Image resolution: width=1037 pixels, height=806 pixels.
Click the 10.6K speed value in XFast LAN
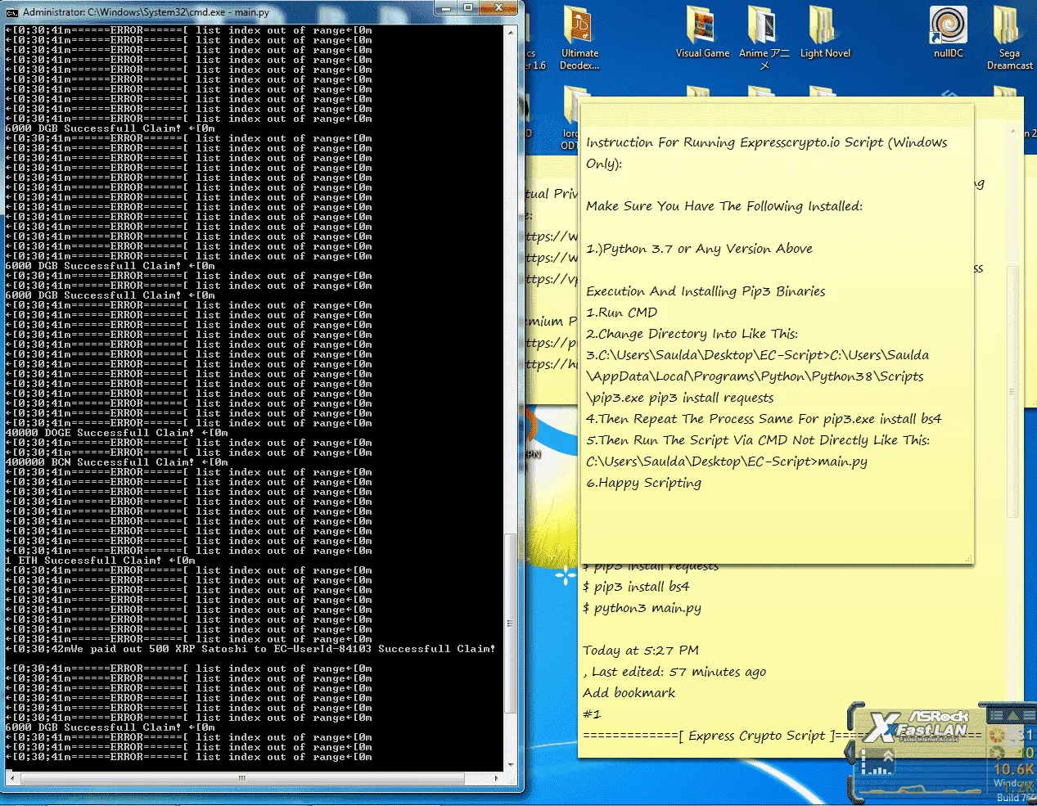pyautogui.click(x=1013, y=769)
